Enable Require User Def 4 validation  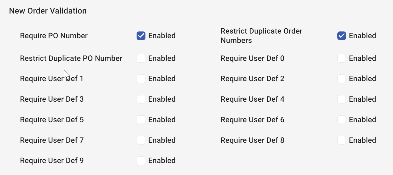[x=342, y=99]
